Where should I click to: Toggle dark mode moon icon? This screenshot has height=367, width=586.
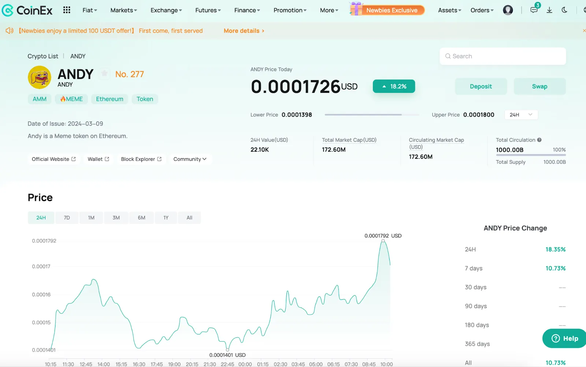click(564, 10)
